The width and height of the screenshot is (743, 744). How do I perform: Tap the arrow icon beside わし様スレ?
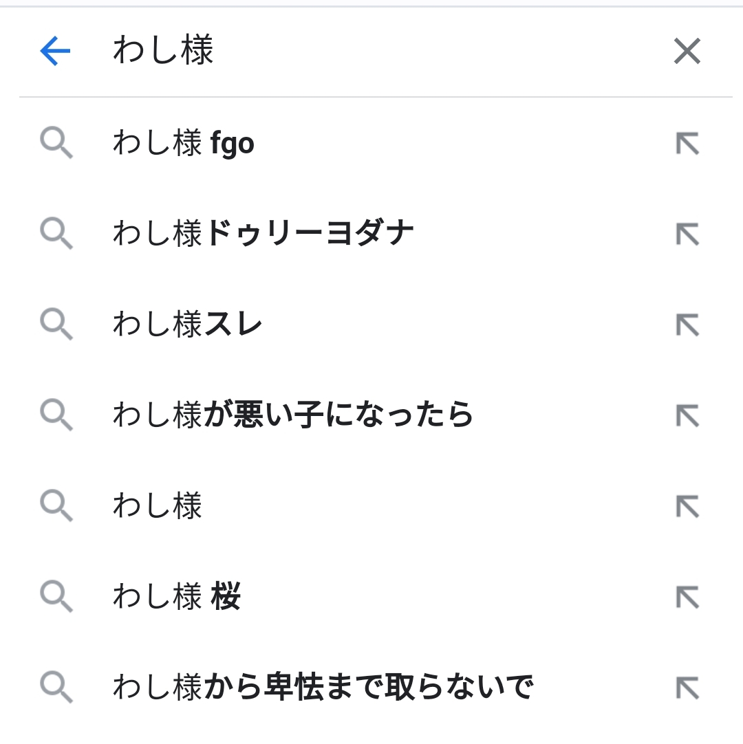pyautogui.click(x=687, y=325)
